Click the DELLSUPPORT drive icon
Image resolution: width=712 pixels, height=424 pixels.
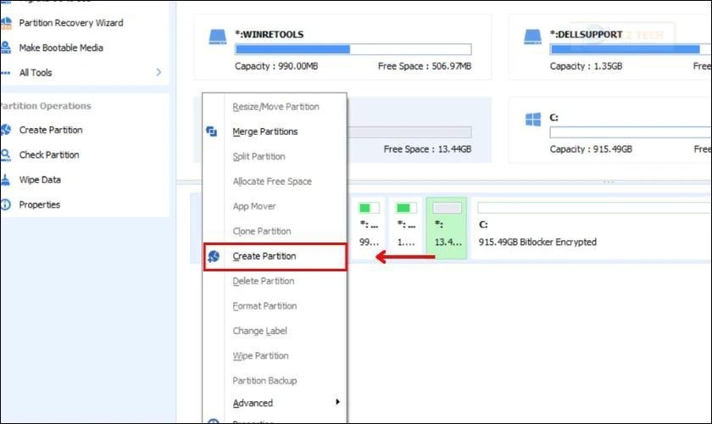pyautogui.click(x=532, y=37)
